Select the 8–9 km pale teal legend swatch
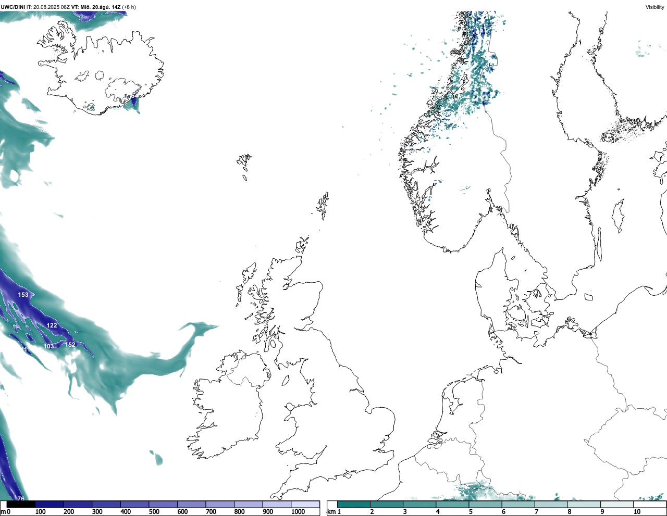Image resolution: width=667 pixels, height=516 pixels. pyautogui.click(x=584, y=505)
